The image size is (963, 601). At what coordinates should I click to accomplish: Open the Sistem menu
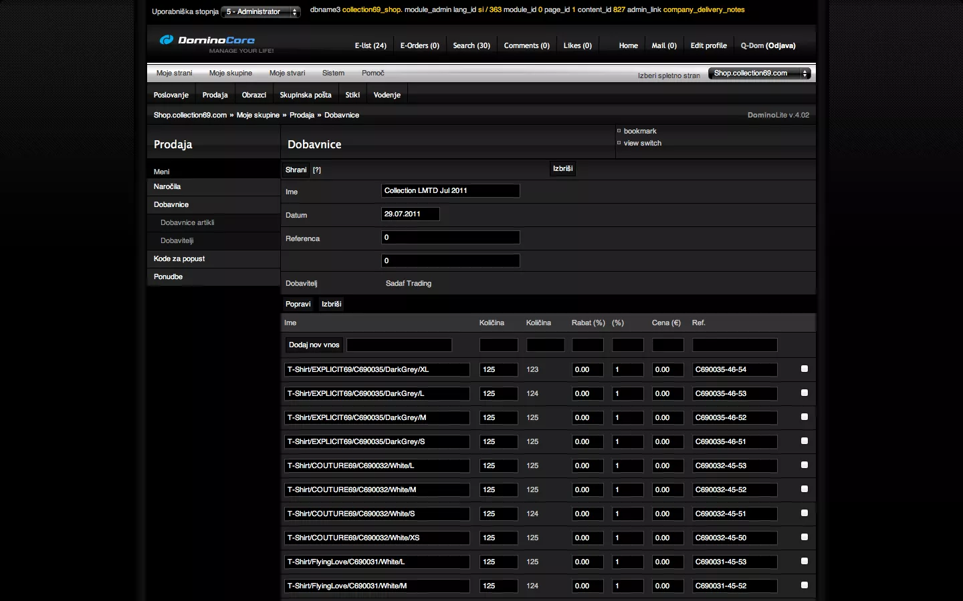pyautogui.click(x=333, y=73)
